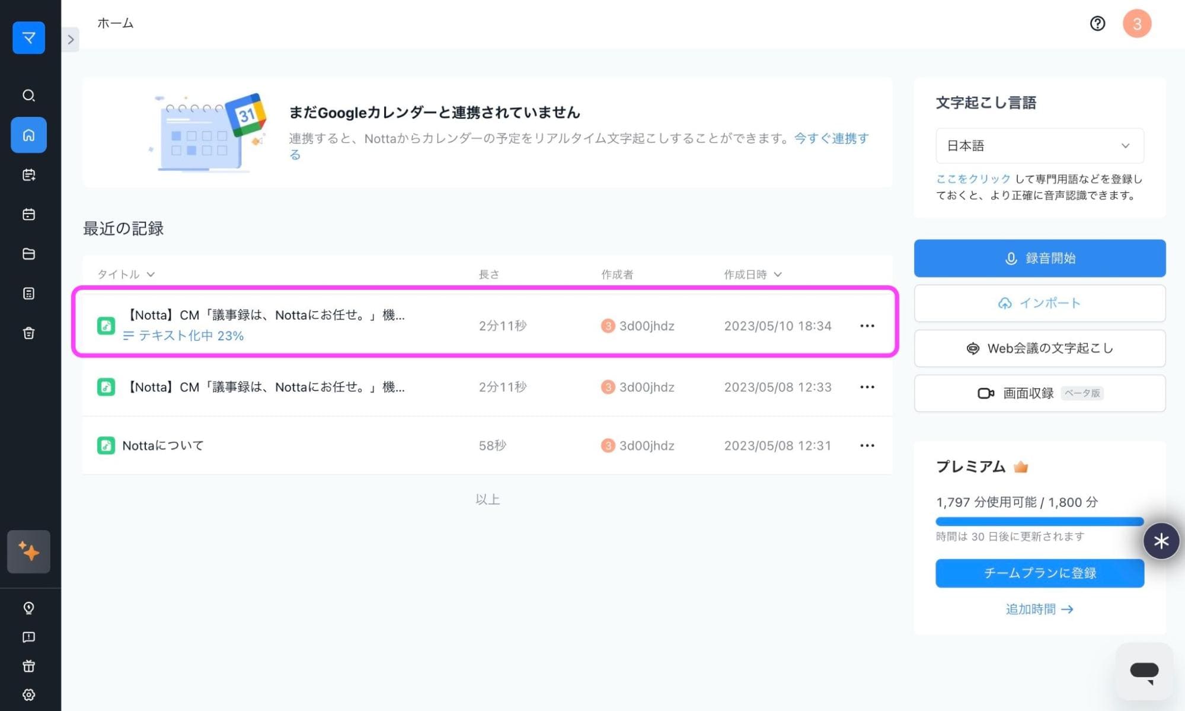Click the Notta logo icon
The height and width of the screenshot is (711, 1185).
point(28,38)
